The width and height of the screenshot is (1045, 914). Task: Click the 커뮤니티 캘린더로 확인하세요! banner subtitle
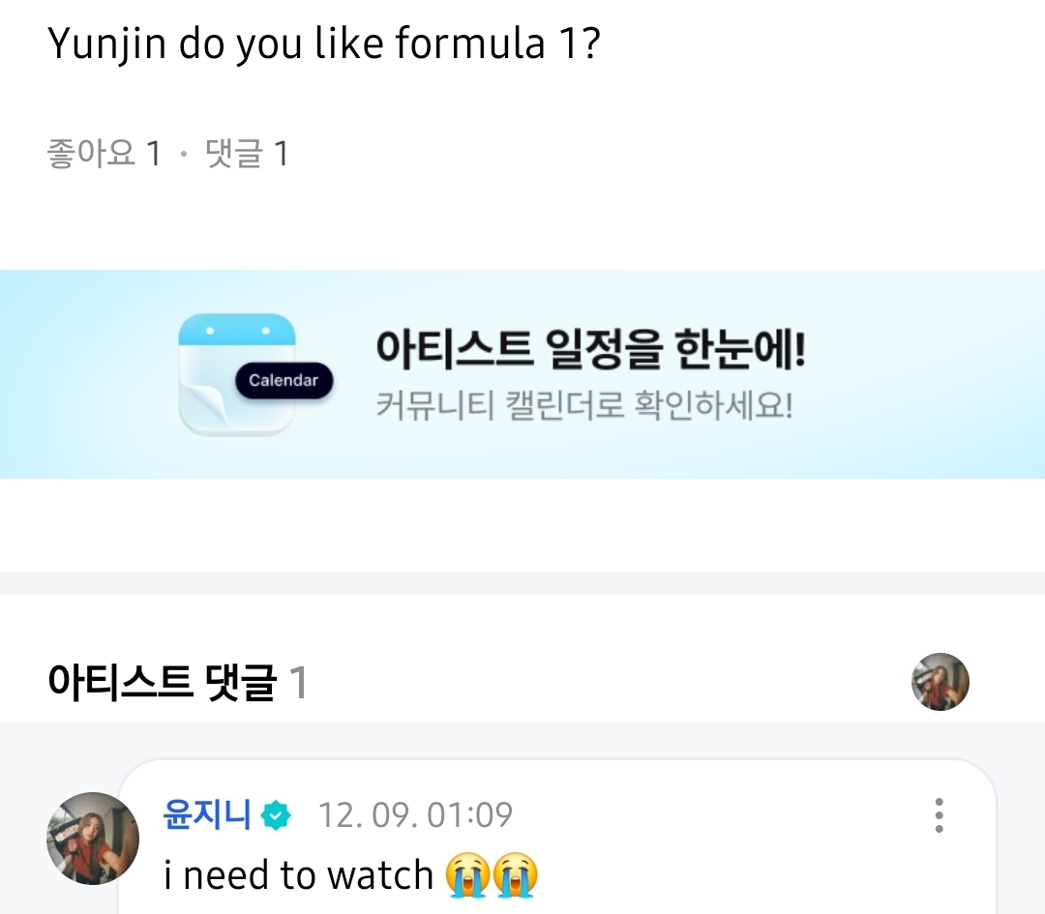point(584,404)
